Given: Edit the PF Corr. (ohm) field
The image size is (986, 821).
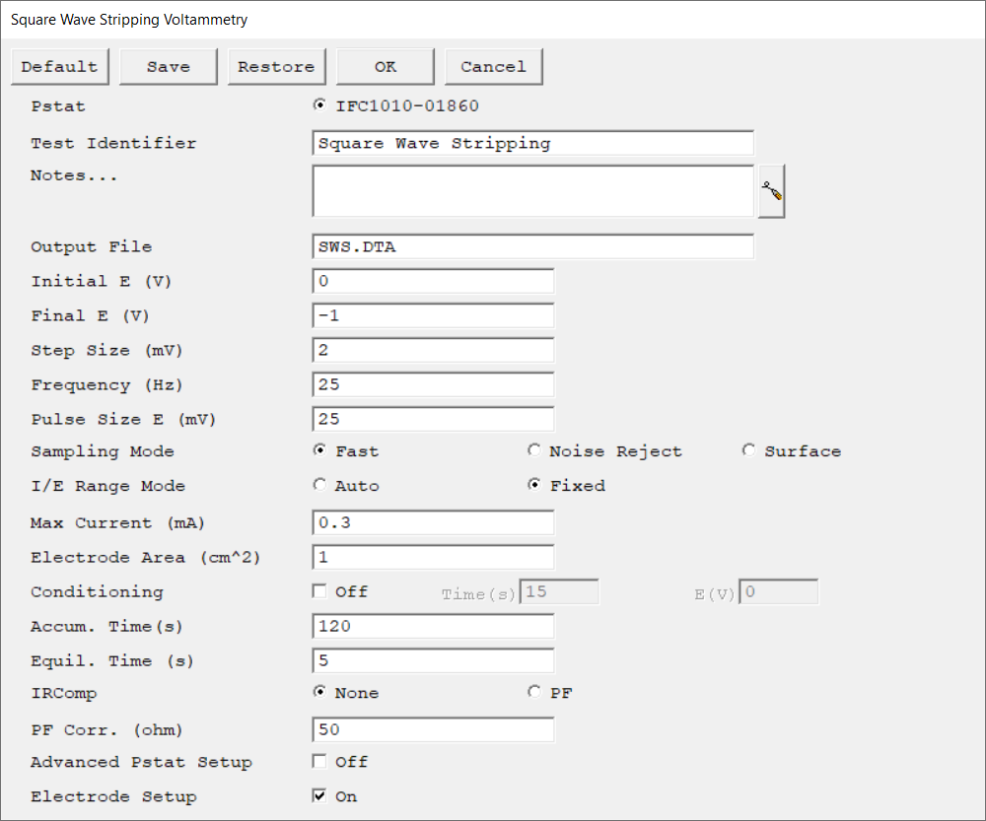Looking at the screenshot, I should click(x=433, y=730).
